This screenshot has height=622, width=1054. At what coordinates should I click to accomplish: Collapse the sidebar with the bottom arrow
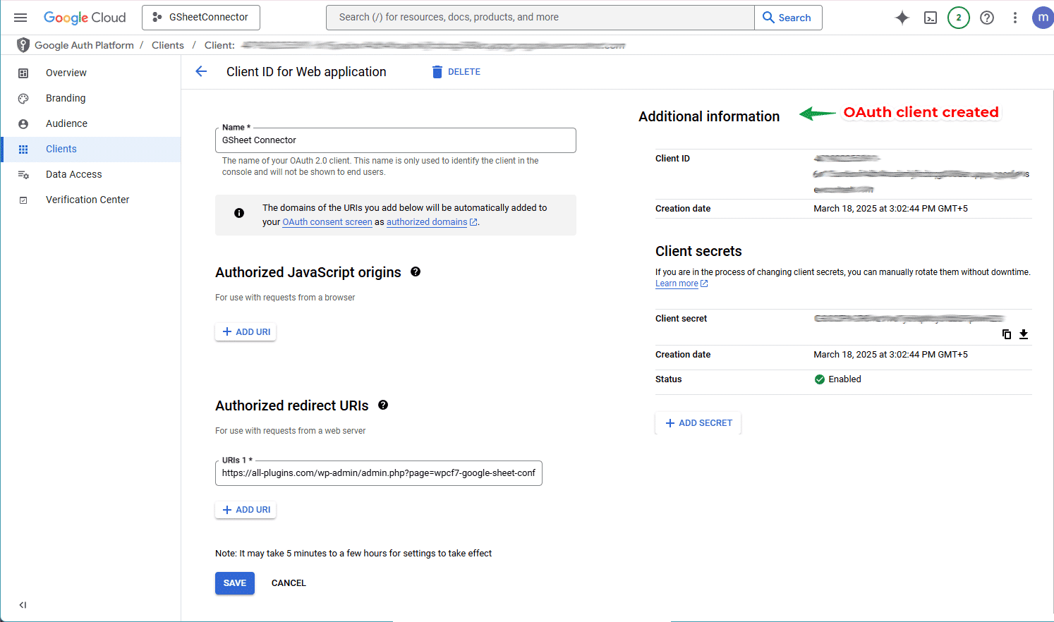23,605
